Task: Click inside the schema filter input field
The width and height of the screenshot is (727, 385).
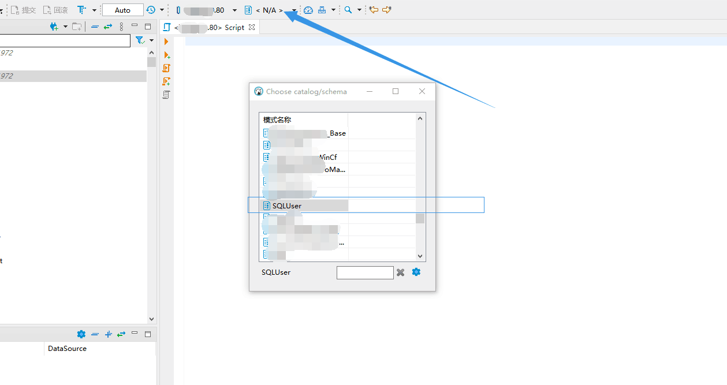Action: 365,272
